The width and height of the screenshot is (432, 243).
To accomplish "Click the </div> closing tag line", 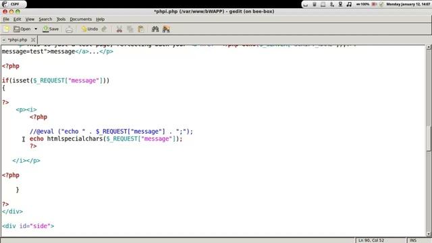I will pyautogui.click(x=12, y=211).
